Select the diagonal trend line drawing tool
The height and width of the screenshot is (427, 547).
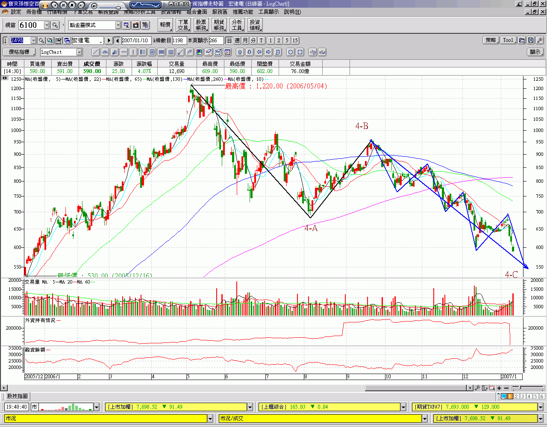[96, 52]
